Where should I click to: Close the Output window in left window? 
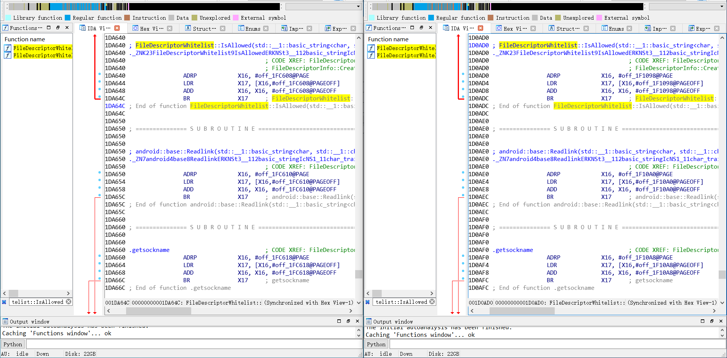click(357, 321)
